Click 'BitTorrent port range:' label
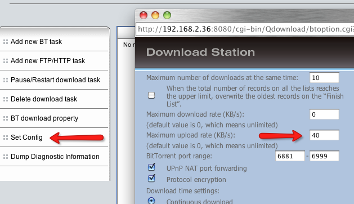 (179, 156)
